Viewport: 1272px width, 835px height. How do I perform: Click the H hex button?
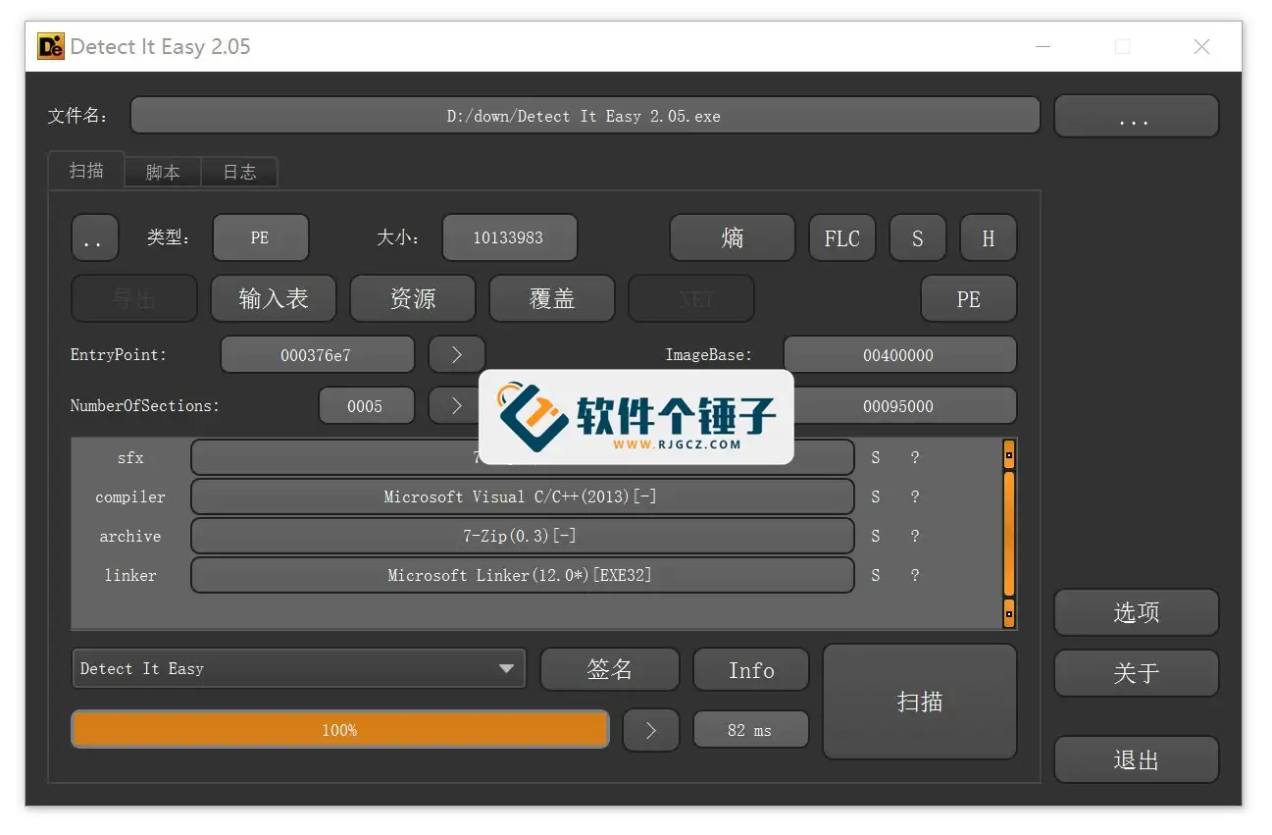988,237
